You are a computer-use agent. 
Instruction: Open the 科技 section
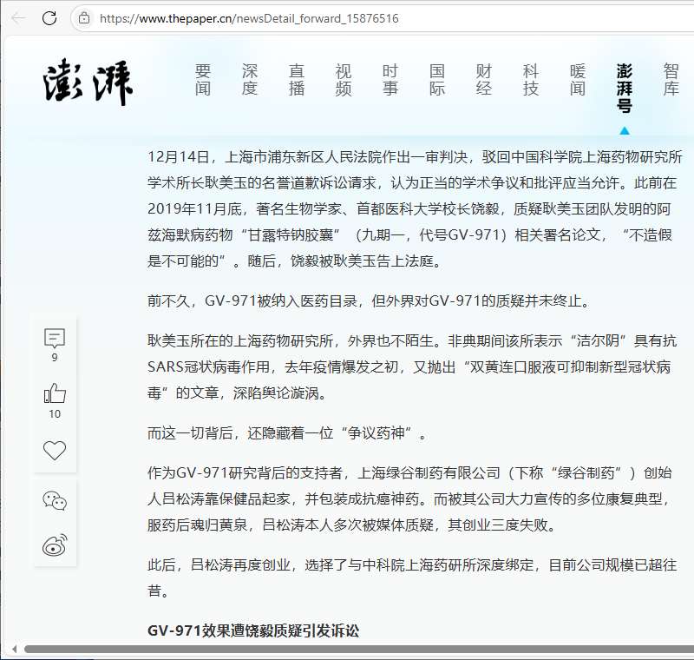click(x=531, y=80)
